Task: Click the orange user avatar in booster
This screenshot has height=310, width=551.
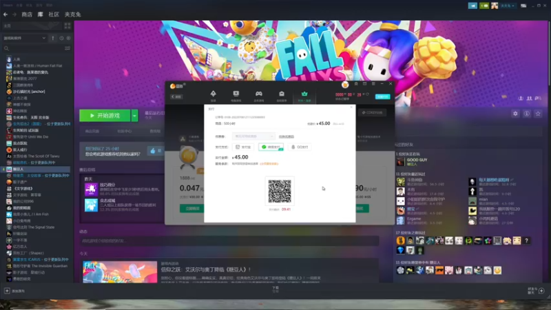Action: pyautogui.click(x=345, y=84)
